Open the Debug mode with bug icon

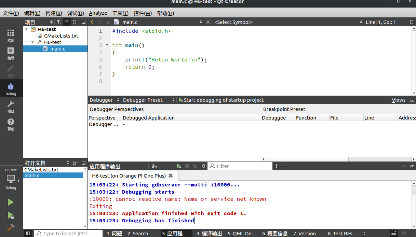[11, 89]
